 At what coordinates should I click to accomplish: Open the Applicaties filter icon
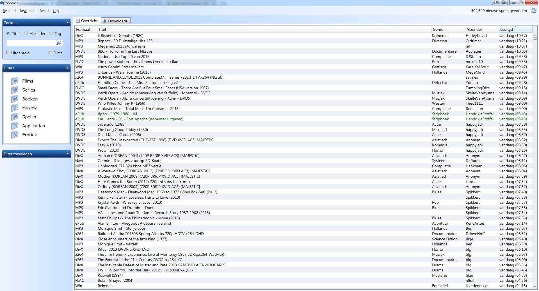15,126
